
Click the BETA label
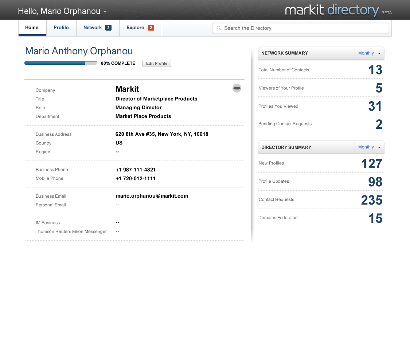pos(386,13)
